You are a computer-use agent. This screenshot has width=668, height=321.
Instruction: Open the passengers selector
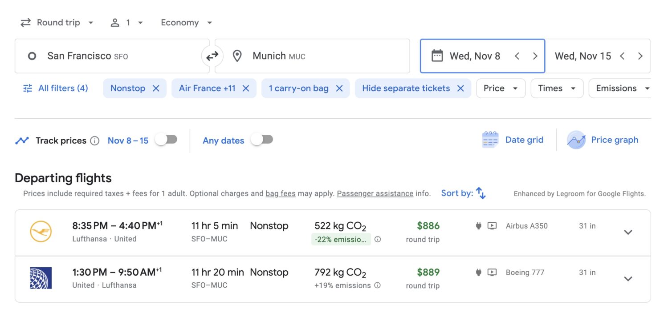pos(127,22)
